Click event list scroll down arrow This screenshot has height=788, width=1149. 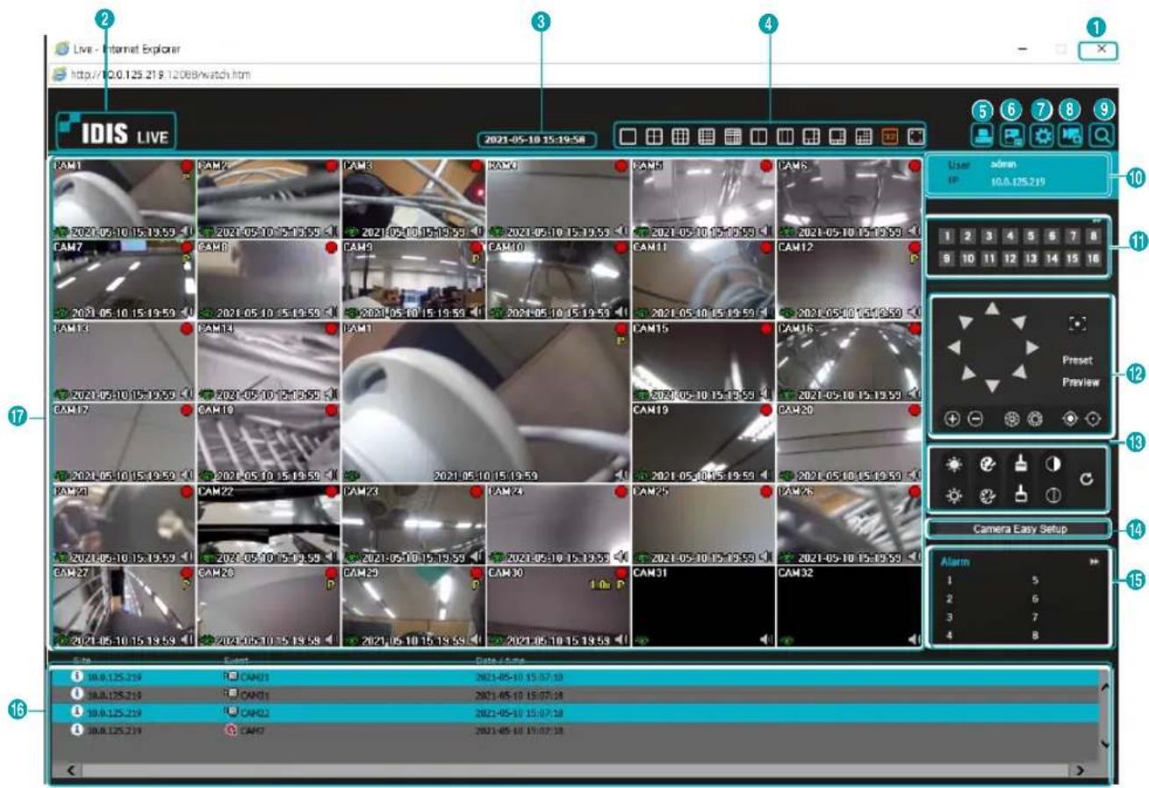tap(1104, 743)
